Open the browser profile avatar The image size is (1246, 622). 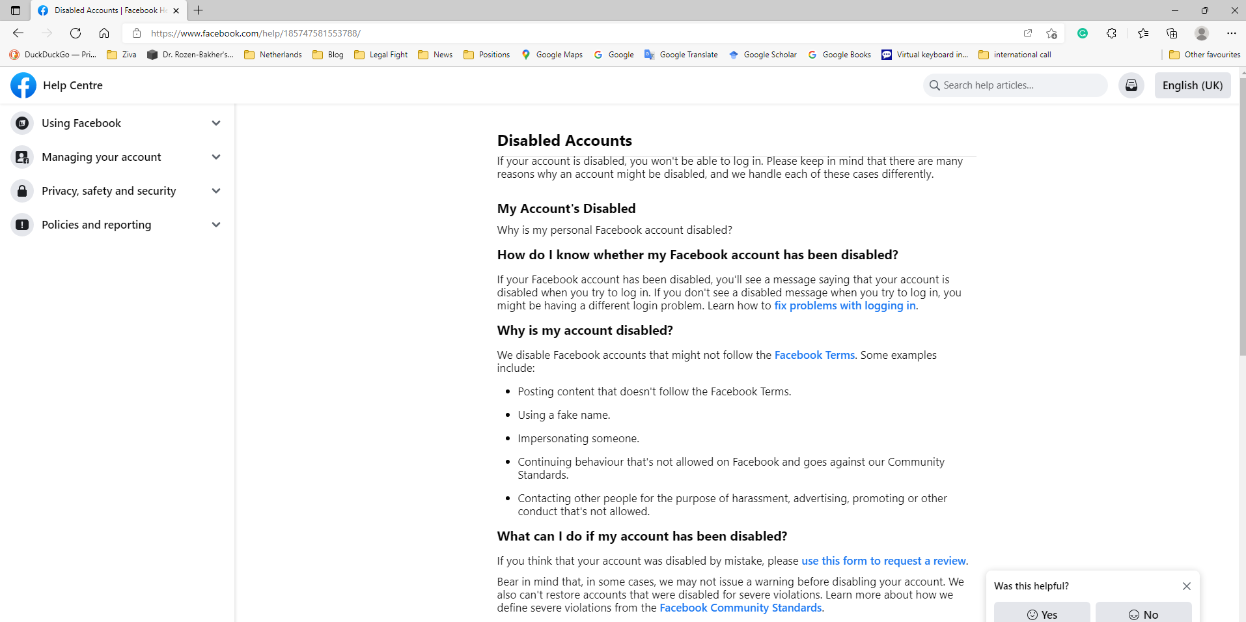(1202, 33)
